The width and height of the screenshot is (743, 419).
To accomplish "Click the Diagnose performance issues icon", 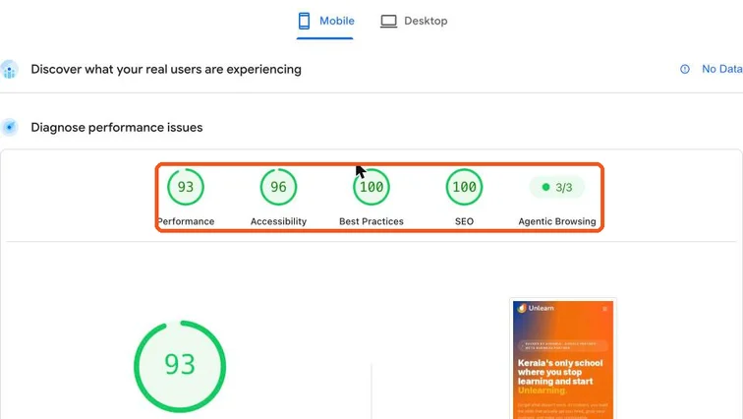I will (x=10, y=128).
